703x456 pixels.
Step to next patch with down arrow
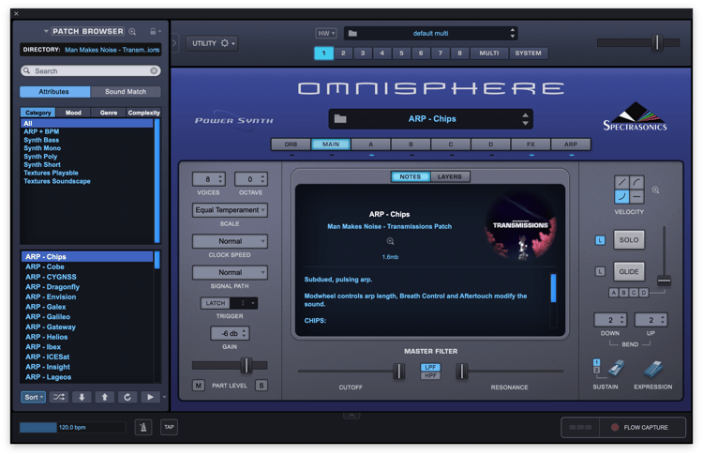click(82, 397)
